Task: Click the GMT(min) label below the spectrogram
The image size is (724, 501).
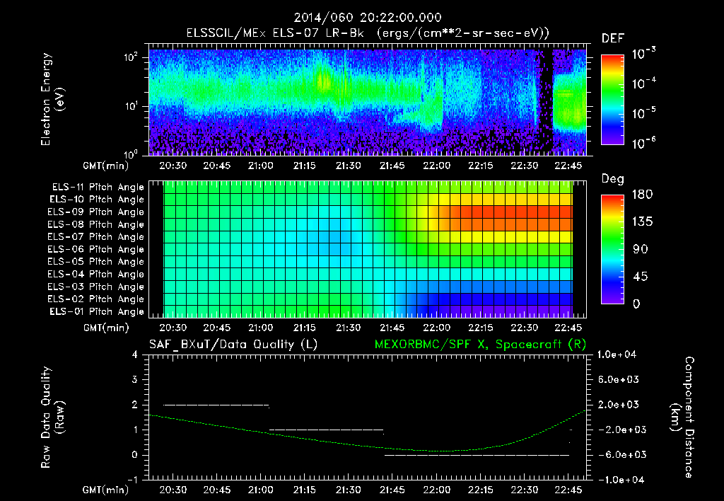Action: 106,166
